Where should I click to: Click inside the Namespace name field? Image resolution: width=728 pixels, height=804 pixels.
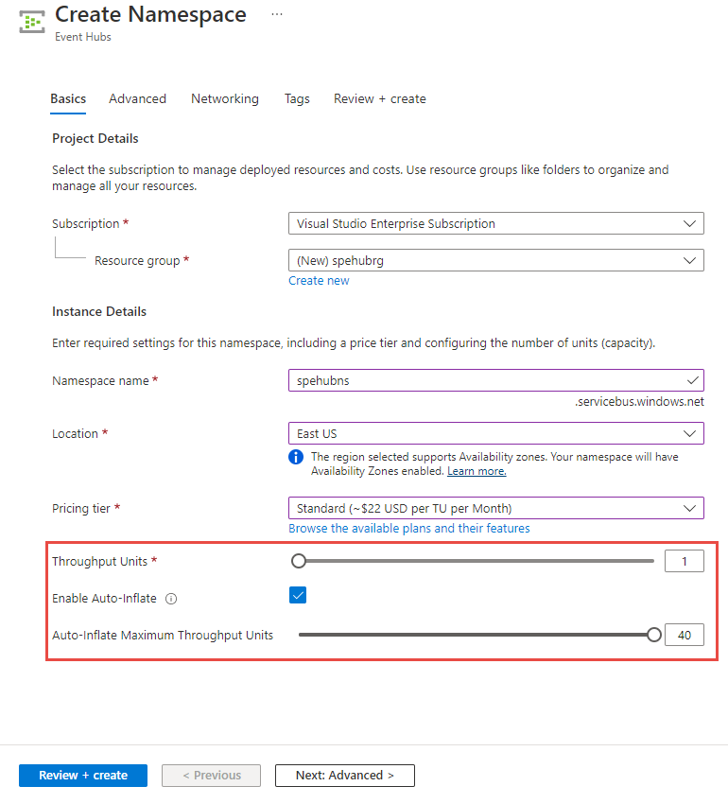[x=473, y=380]
